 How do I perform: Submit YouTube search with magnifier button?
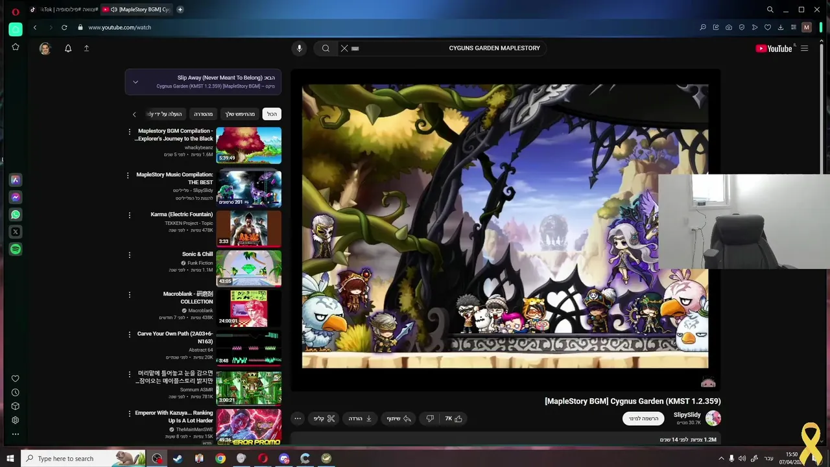pos(326,48)
